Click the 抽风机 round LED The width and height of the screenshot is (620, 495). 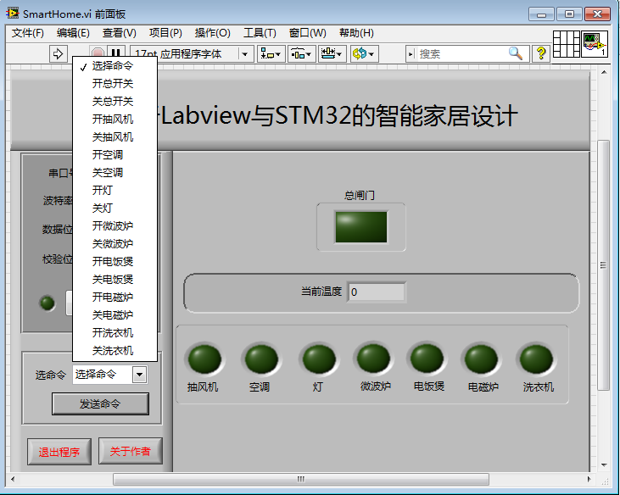click(x=204, y=359)
